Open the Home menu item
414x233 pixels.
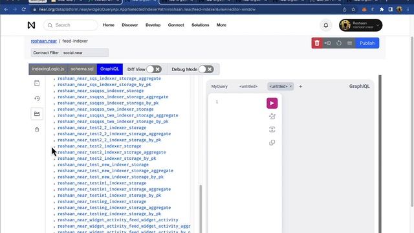pyautogui.click(x=109, y=25)
